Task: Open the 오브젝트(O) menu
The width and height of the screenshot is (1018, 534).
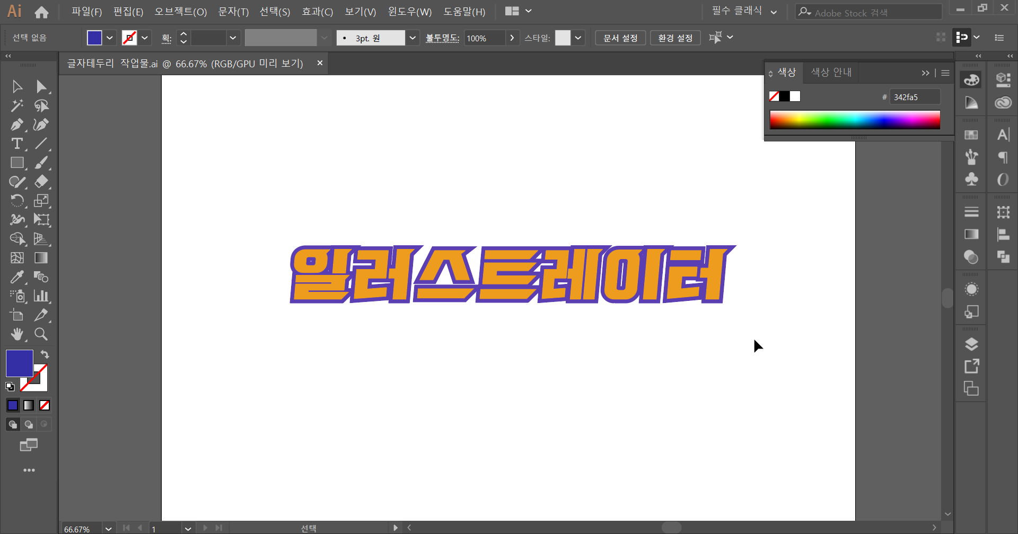Action: pos(180,12)
